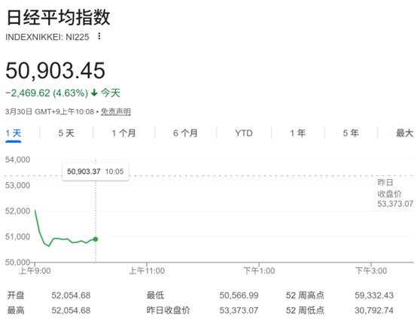This screenshot has height=325, width=417.
Task: Select the 1 天 tab
Action: pyautogui.click(x=14, y=133)
